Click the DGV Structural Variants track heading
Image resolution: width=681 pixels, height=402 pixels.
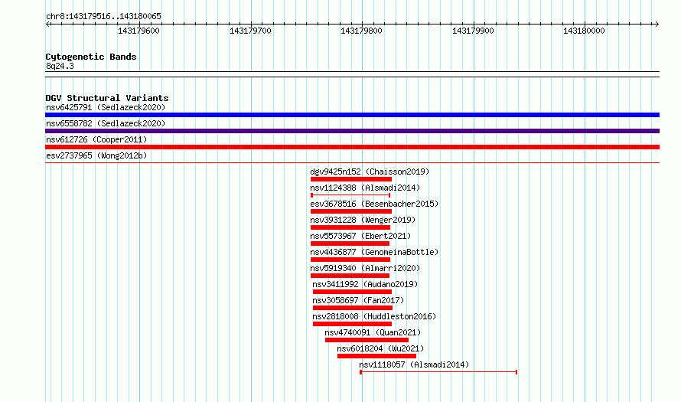tap(107, 98)
